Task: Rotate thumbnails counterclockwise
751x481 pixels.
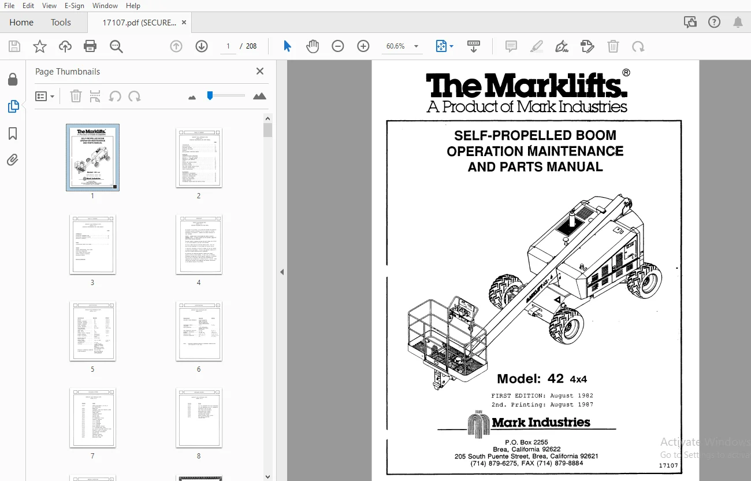Action: (115, 96)
